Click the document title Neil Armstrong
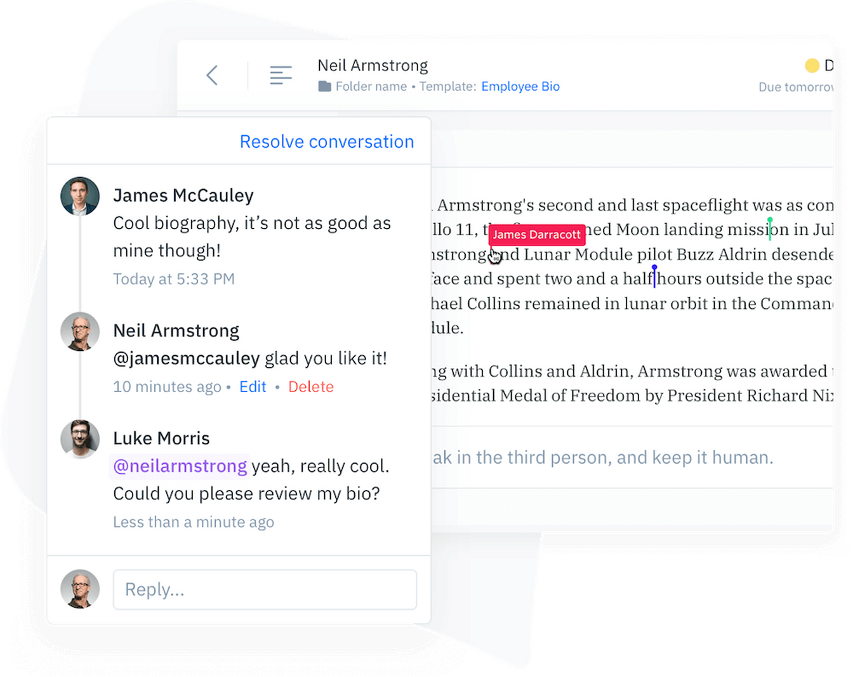 pos(373,65)
